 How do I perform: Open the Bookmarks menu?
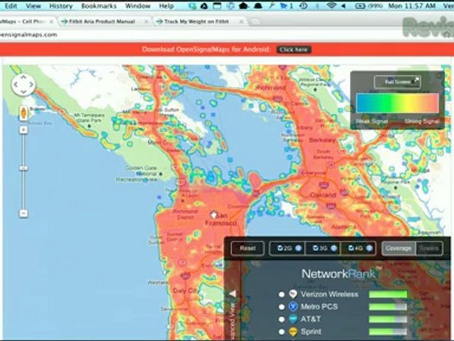99,6
